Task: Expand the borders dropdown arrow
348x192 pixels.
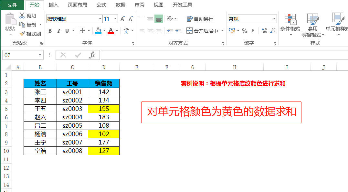Action: tap(89, 31)
